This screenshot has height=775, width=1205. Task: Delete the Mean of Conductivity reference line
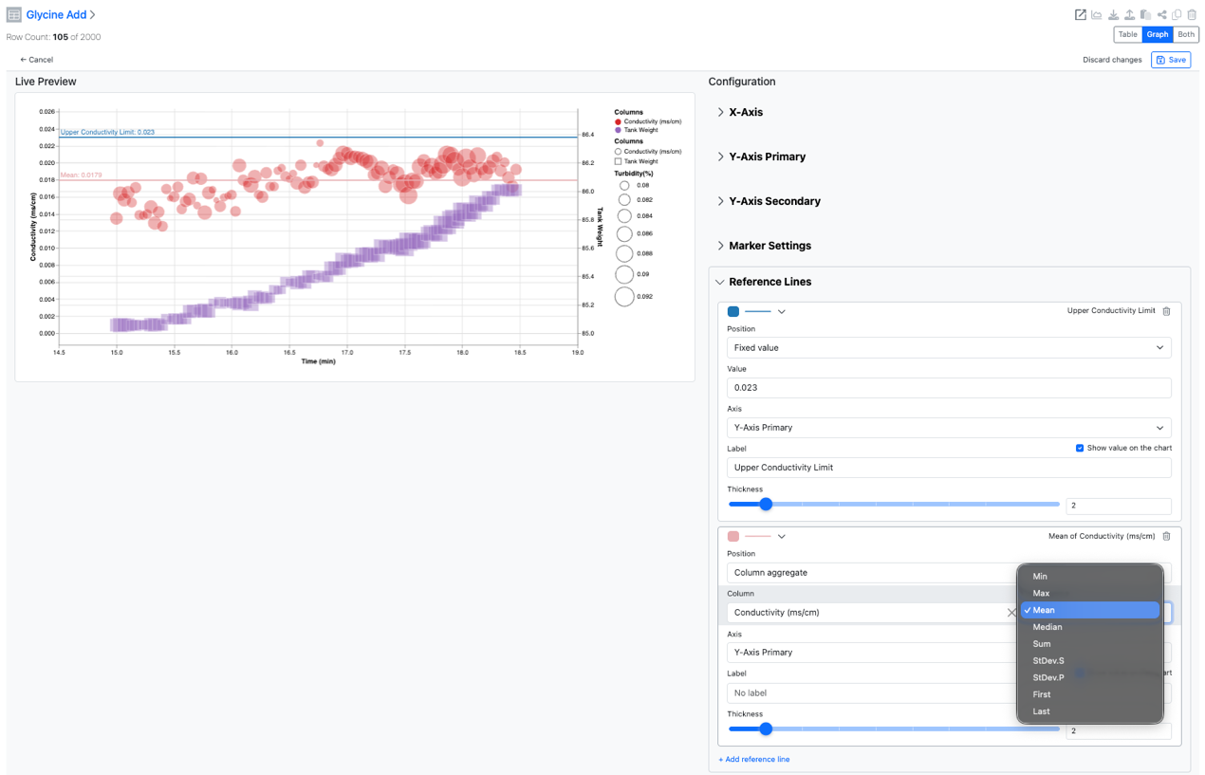[x=1166, y=536]
